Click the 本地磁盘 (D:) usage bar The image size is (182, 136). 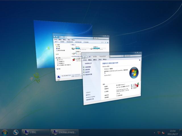click(99, 48)
